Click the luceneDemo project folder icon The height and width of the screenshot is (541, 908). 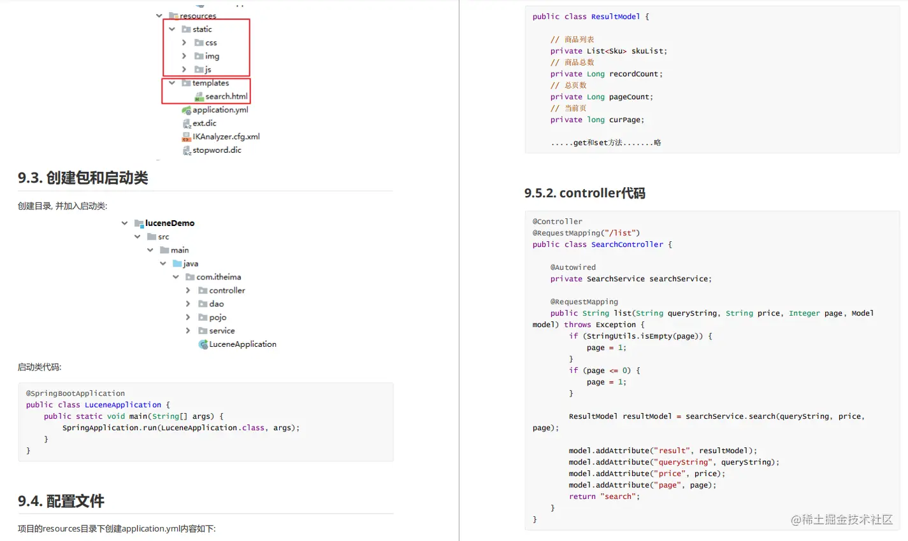click(139, 223)
